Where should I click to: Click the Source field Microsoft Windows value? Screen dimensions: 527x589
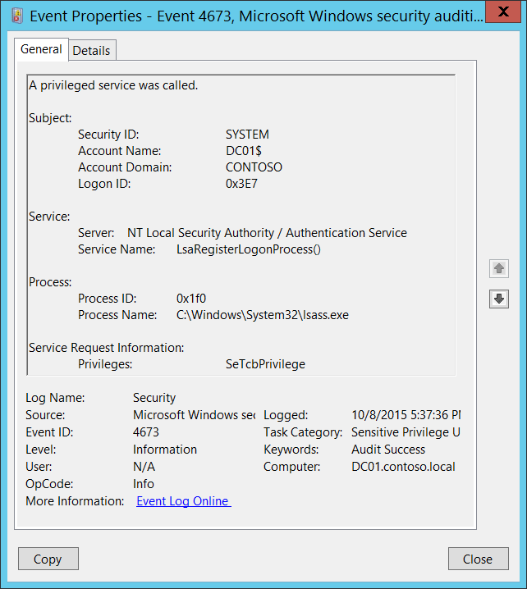[194, 415]
